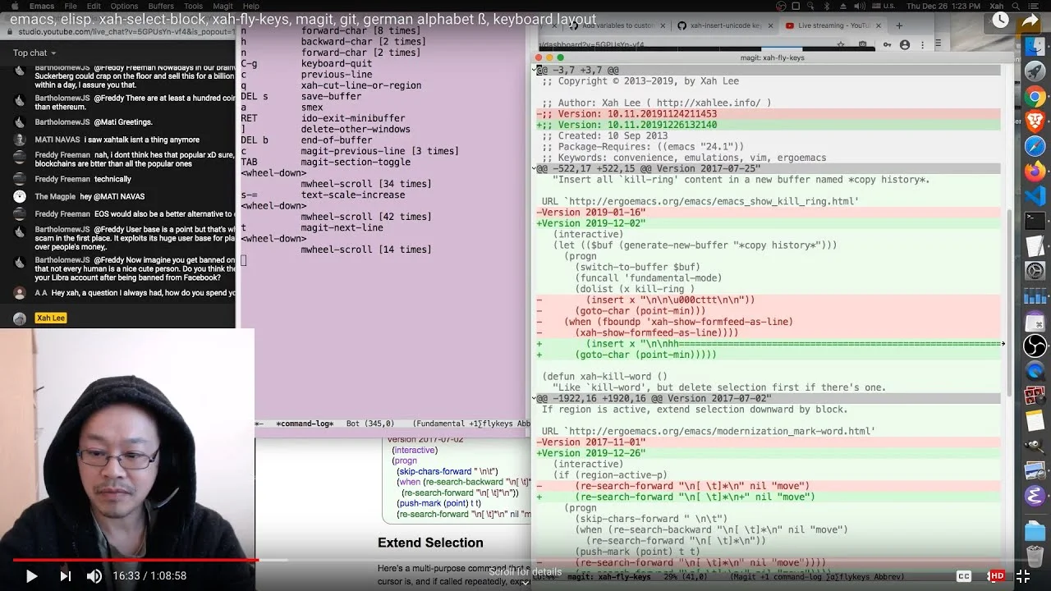
Task: Open Google Chrome in the dock
Action: [x=1035, y=97]
